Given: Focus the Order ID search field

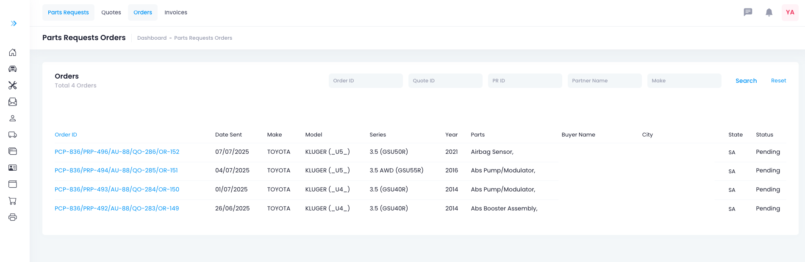Looking at the screenshot, I should [365, 81].
